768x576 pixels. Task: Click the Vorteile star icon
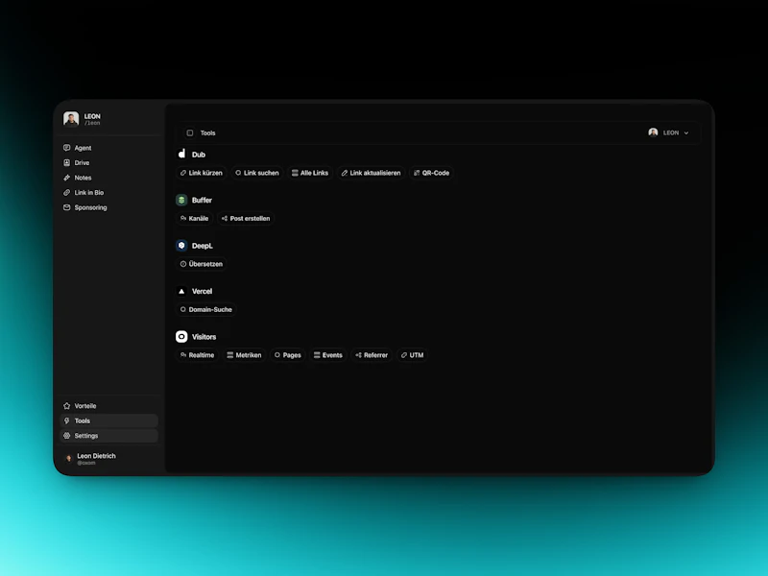pyautogui.click(x=66, y=406)
